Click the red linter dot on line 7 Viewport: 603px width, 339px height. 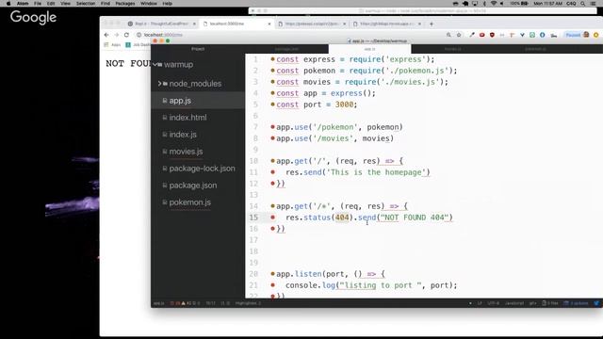[x=272, y=127]
